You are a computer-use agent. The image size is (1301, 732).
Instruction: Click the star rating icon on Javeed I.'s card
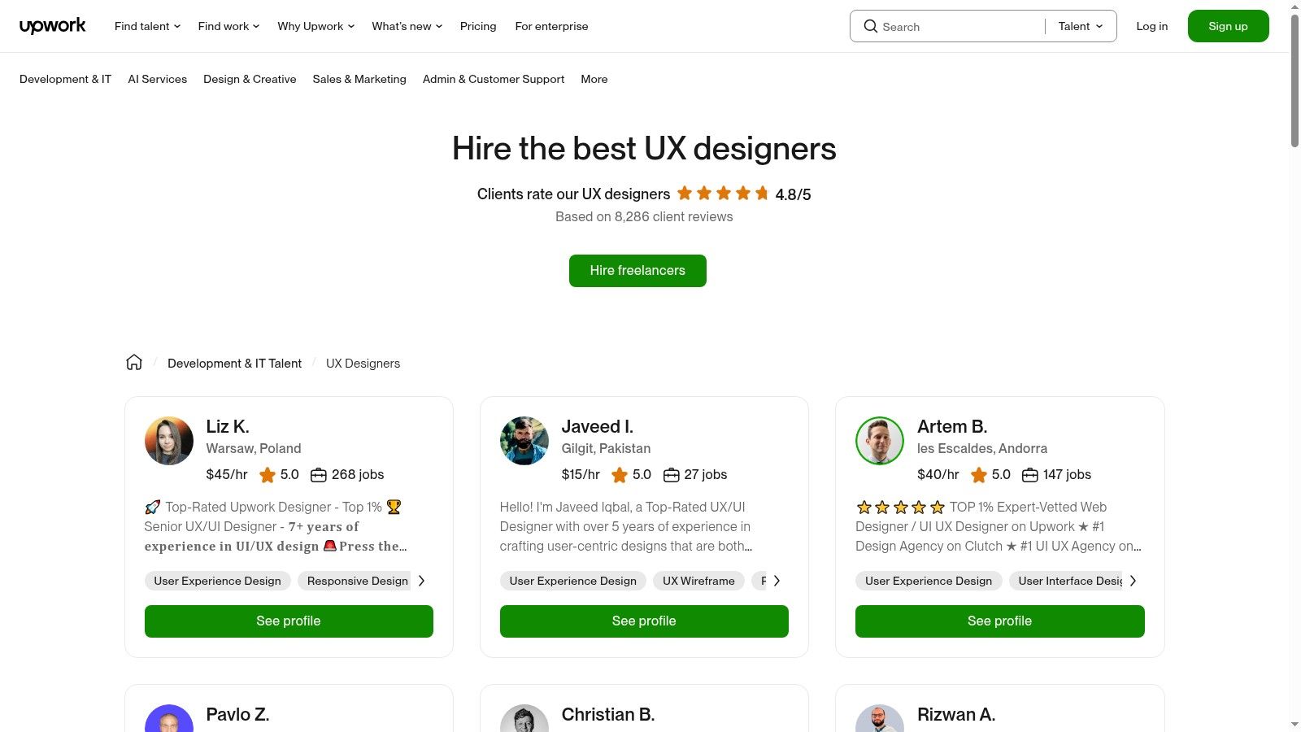coord(620,474)
